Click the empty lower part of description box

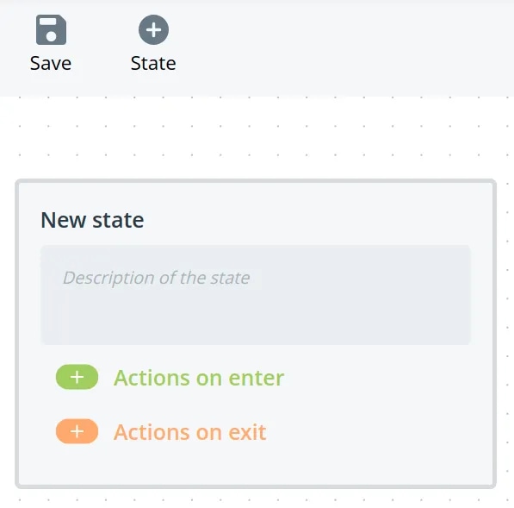click(x=256, y=320)
